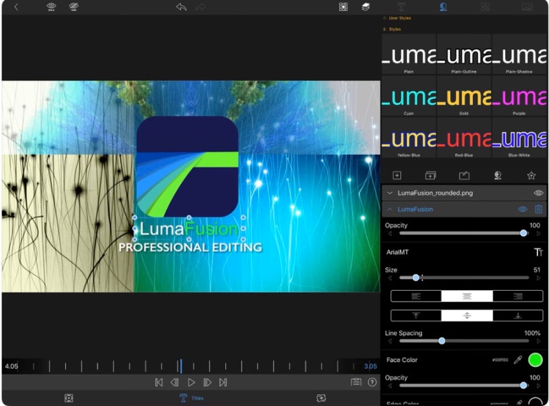The width and height of the screenshot is (549, 406).
Task: Apply the Red-Blue text style
Action: [x=464, y=138]
